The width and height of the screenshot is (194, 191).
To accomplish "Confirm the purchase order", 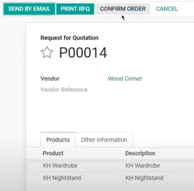I will 123,9.
